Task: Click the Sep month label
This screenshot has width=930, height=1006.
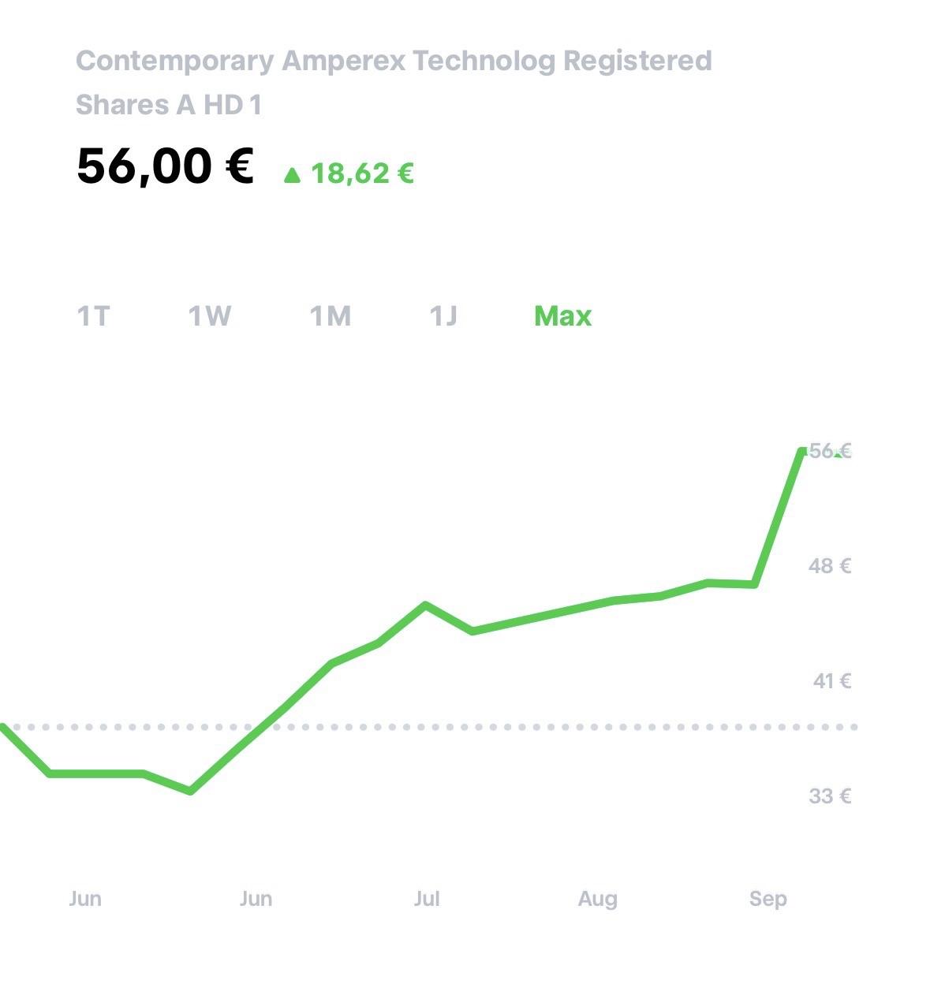Action: [768, 899]
